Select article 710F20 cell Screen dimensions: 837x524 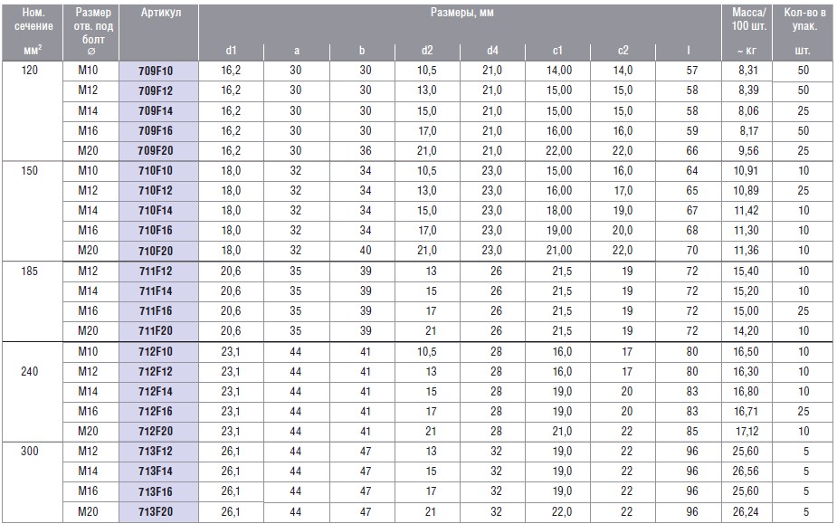[158, 251]
